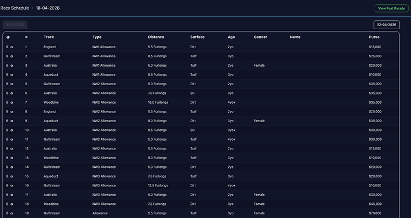Click the $70,000 purse value
Image resolution: width=411 pixels, height=218 pixels.
(x=375, y=213)
